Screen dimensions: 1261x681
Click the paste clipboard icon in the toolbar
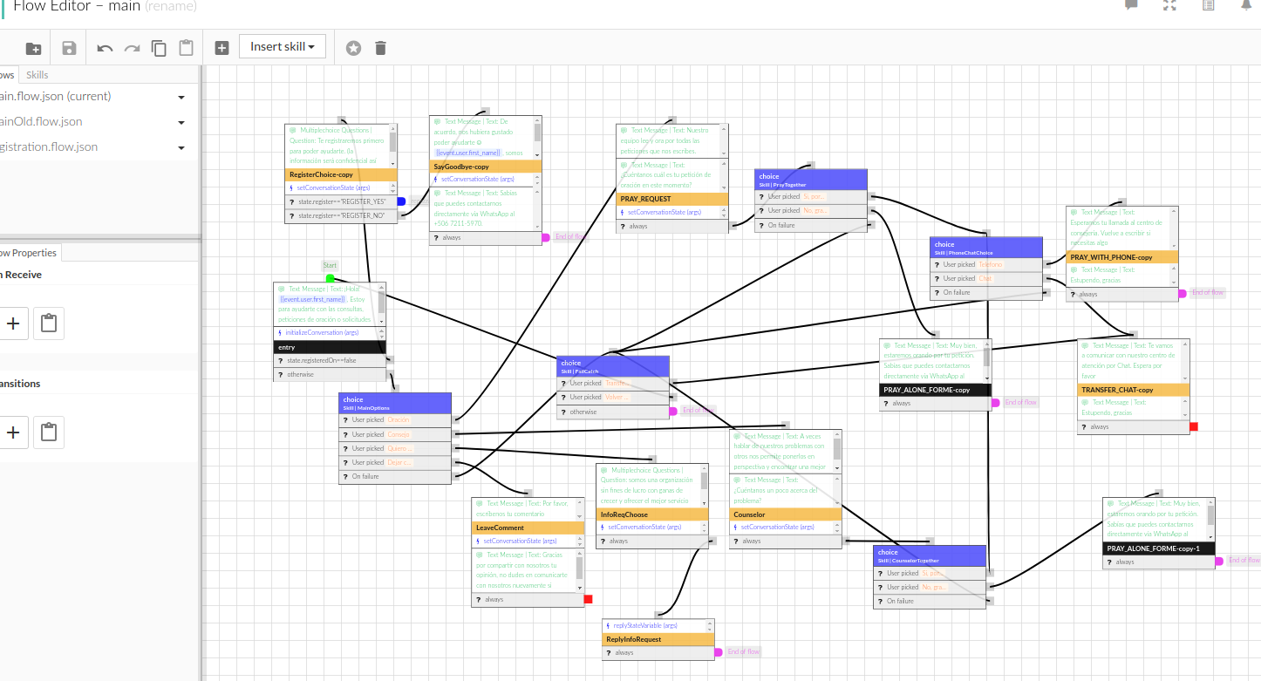(x=186, y=48)
